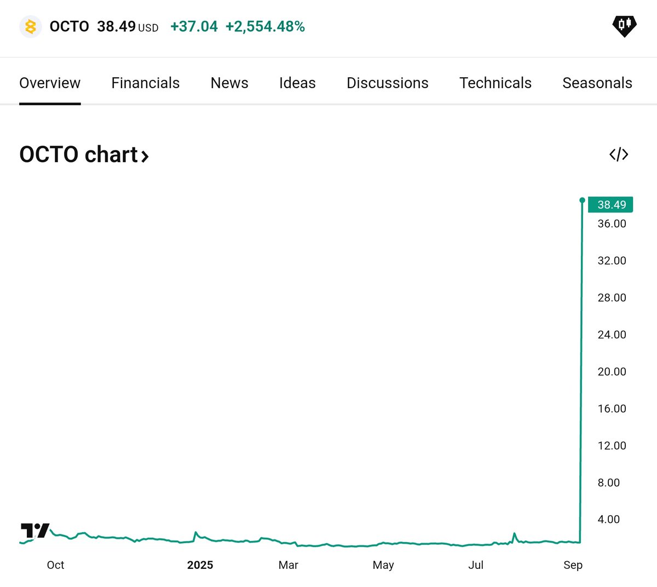The height and width of the screenshot is (587, 657).
Task: Click the 2025 date axis label
Action: tap(200, 565)
